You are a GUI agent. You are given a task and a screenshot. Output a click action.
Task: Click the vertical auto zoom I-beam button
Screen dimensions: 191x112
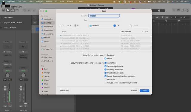coord(162,17)
